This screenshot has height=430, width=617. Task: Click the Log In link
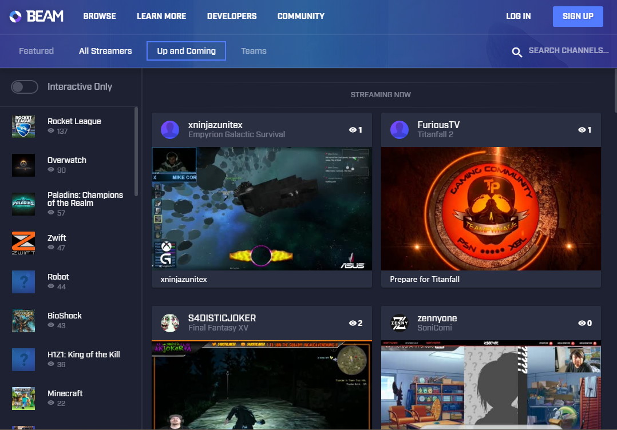518,16
